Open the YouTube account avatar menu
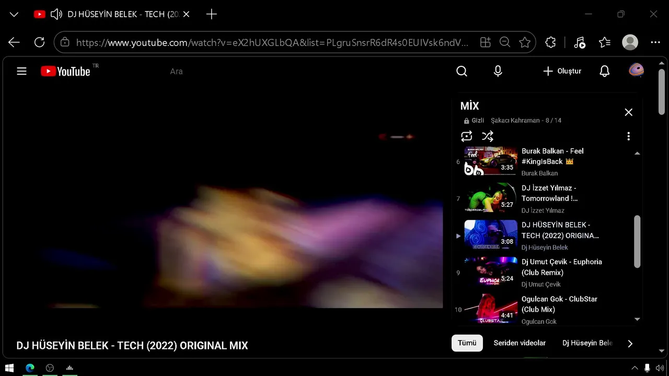 (x=636, y=70)
